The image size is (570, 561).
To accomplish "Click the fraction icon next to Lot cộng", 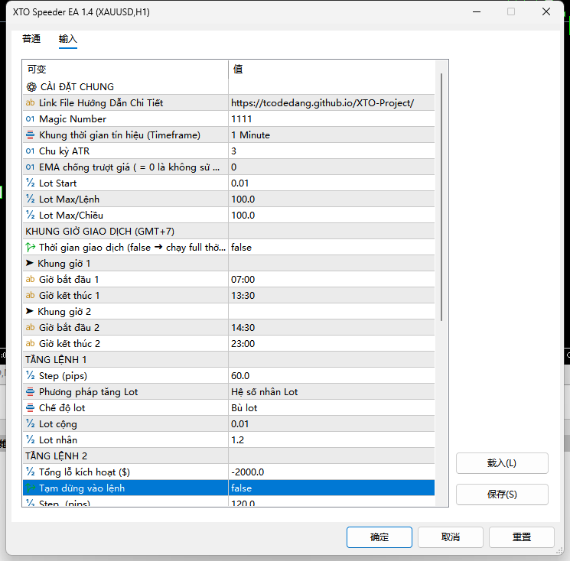I will (30, 423).
